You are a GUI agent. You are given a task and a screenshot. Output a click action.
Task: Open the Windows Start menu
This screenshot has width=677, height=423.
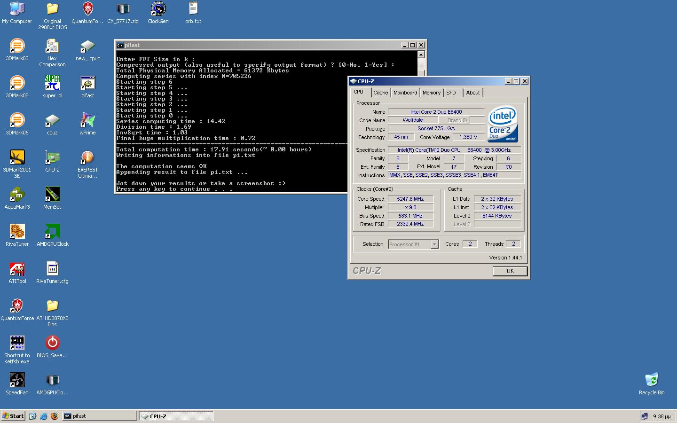[13, 416]
